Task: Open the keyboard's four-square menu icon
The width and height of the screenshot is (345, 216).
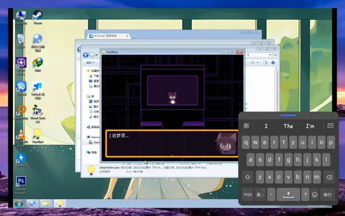Action: click(246, 126)
